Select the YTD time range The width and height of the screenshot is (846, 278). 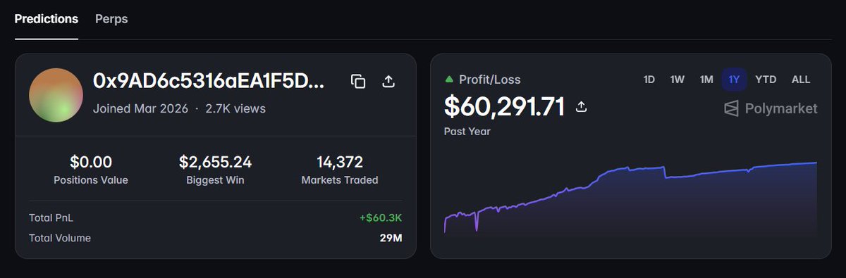(x=766, y=80)
